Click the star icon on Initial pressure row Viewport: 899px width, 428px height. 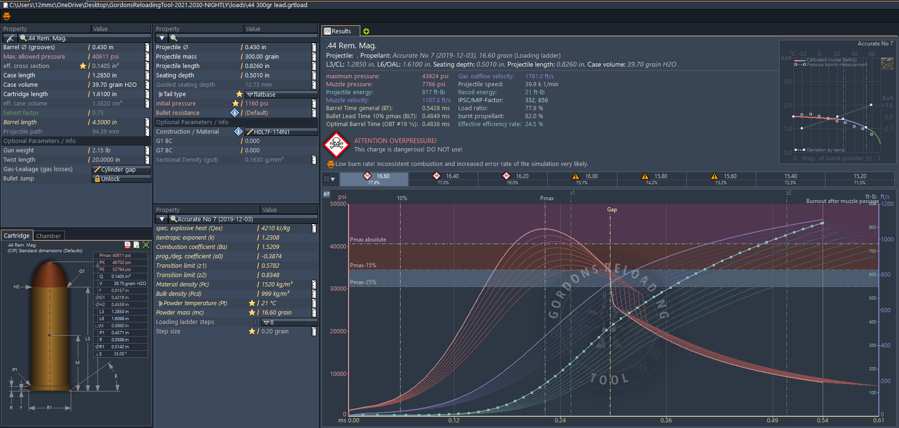pos(236,104)
